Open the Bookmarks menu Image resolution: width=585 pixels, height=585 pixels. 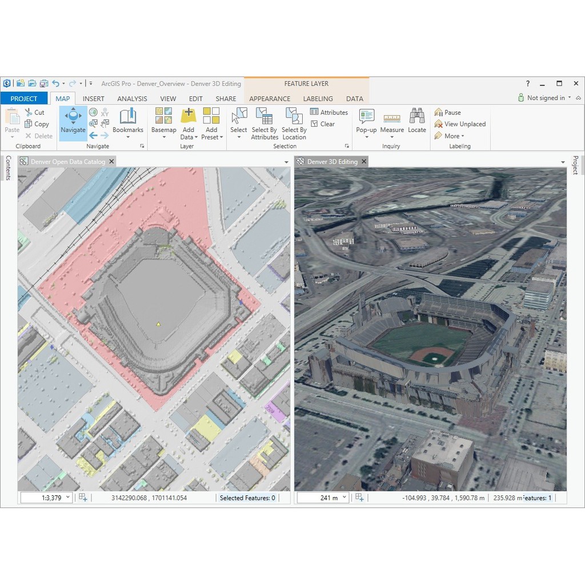point(128,123)
